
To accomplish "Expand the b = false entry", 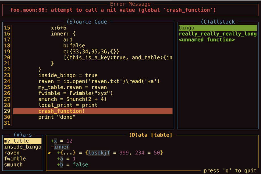I will point(58,165).
